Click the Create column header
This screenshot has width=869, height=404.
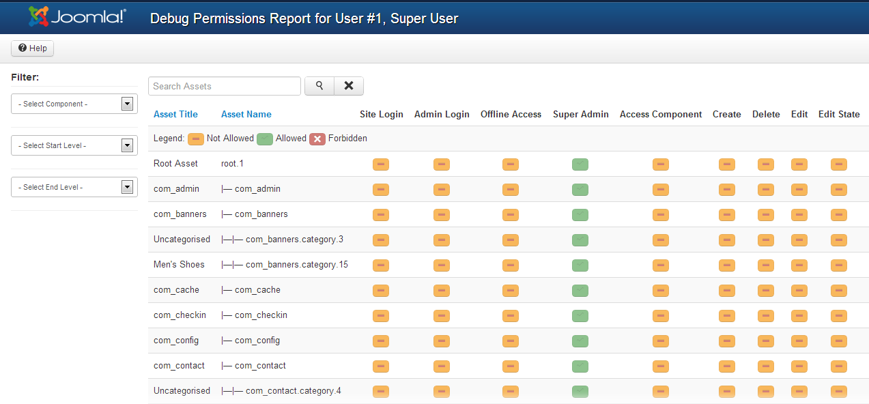coord(727,115)
